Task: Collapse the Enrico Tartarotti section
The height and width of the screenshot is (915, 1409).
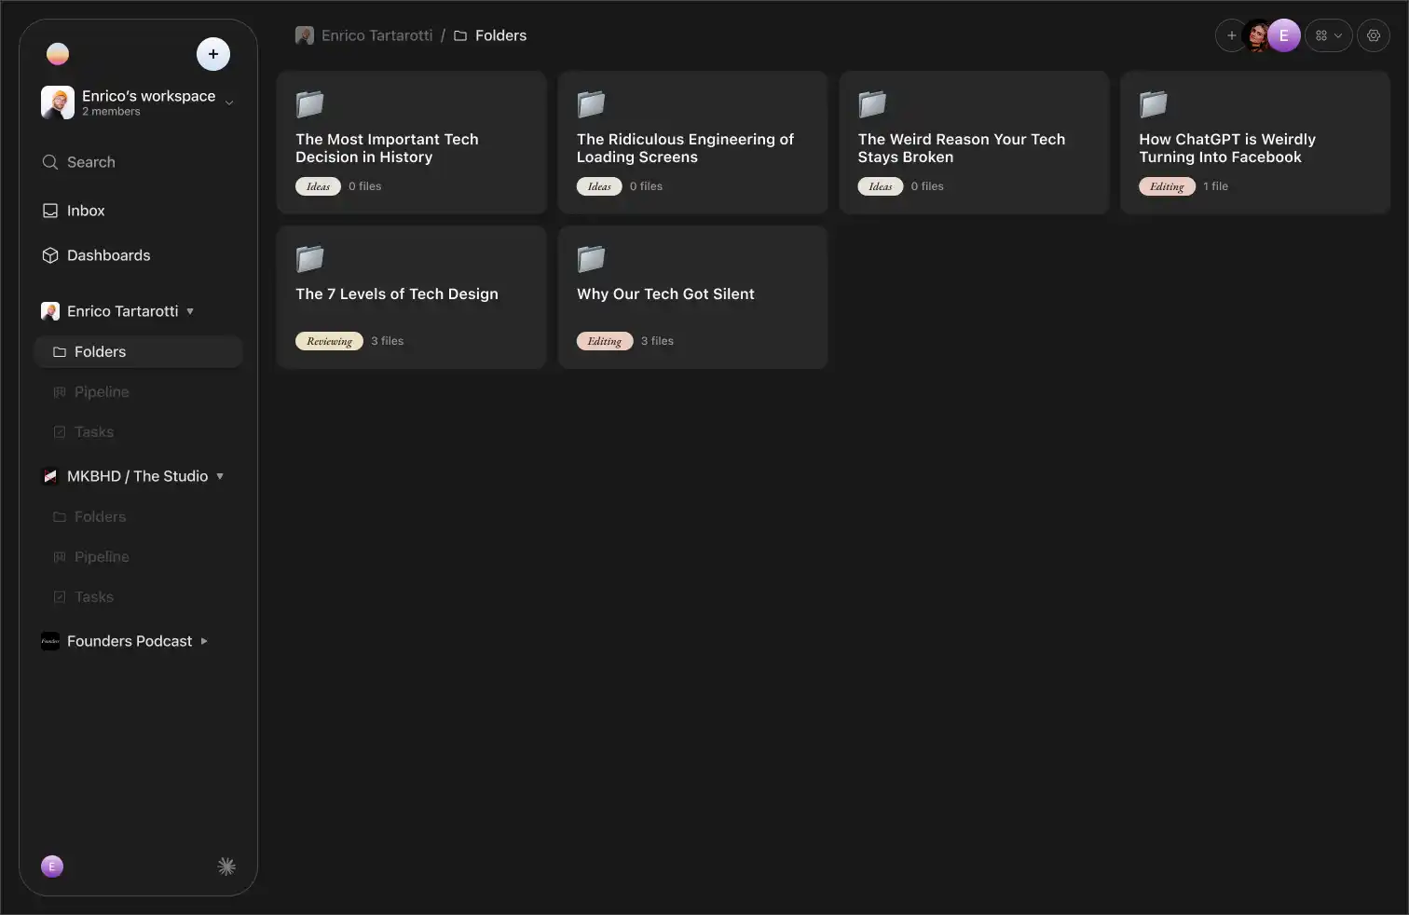Action: pos(190,311)
